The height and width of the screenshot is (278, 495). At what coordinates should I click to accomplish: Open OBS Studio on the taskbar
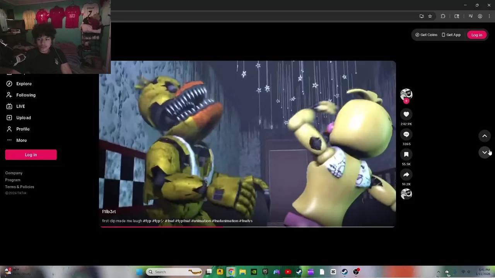click(x=356, y=272)
